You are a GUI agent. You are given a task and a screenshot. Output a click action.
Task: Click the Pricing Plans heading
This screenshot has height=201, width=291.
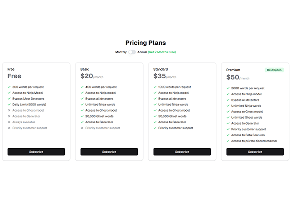tap(145, 43)
